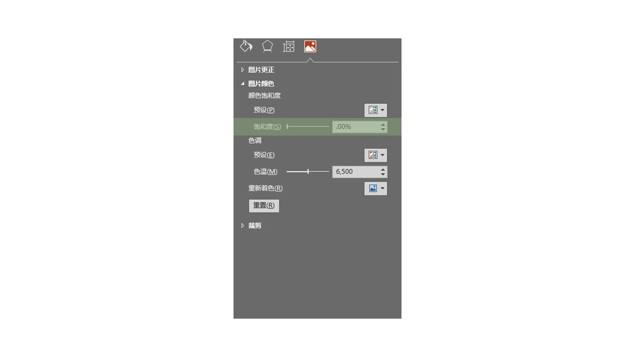The height and width of the screenshot is (357, 635).
Task: Decrease color temperature with the down spinner
Action: [x=383, y=174]
